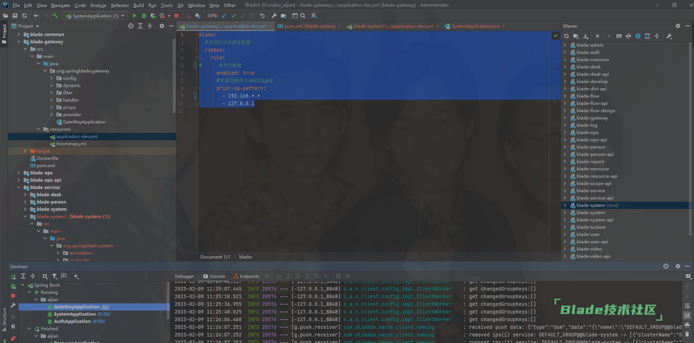Viewport: 694px width, 343px height.
Task: Save all files using the floppy disk icon
Action: [x=15, y=16]
